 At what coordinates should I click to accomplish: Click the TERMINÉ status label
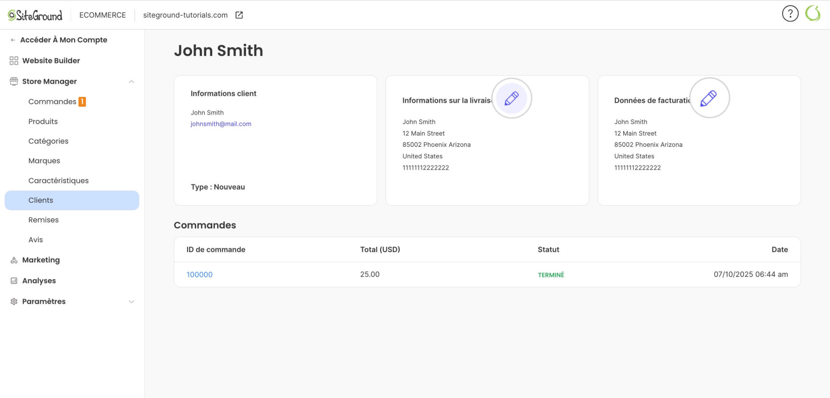[x=551, y=275]
